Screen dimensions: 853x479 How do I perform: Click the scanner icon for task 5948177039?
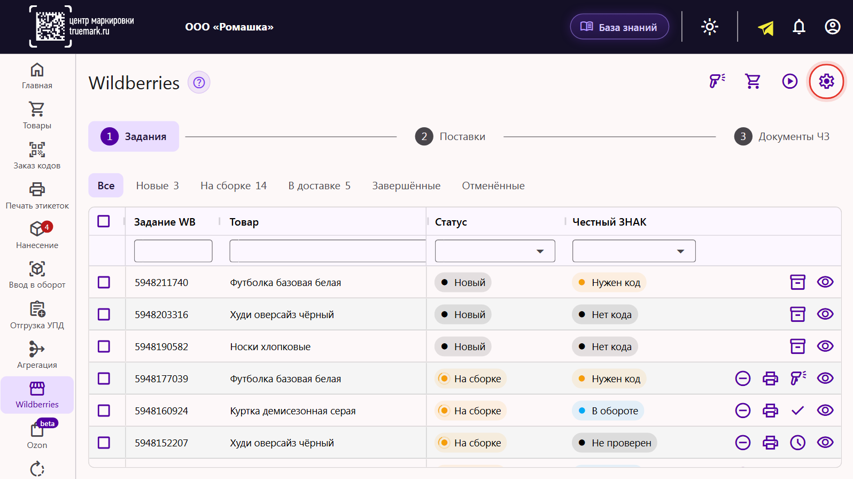tap(798, 378)
